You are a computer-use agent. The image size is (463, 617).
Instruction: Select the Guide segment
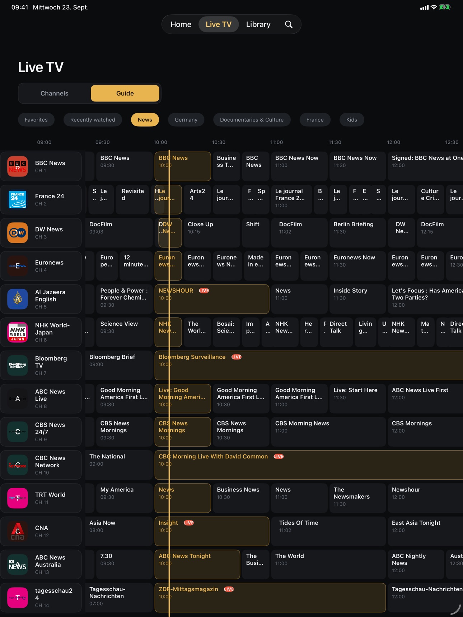125,93
